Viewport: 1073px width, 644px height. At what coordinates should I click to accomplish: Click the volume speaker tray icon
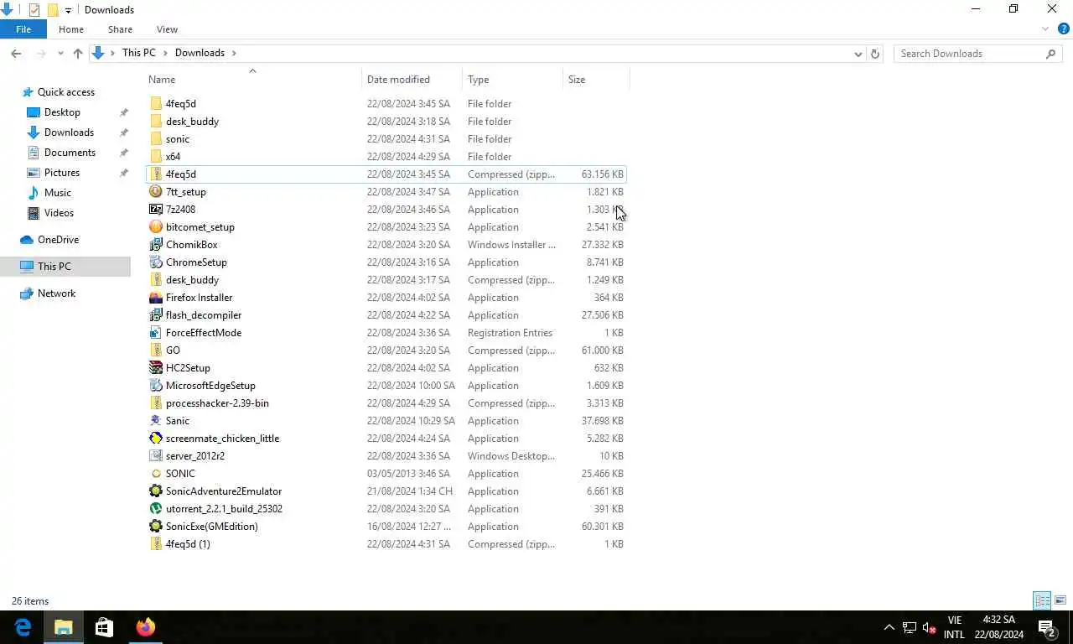(x=929, y=627)
